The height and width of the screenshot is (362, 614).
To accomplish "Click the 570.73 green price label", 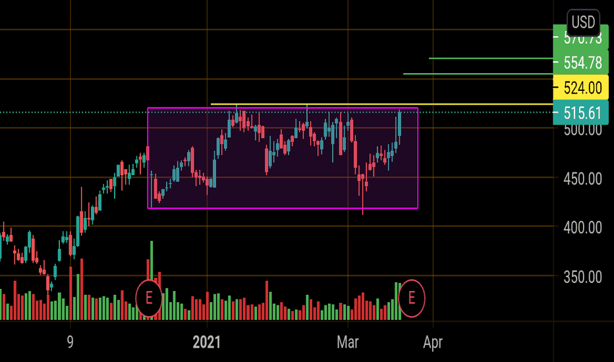I will click(x=581, y=37).
